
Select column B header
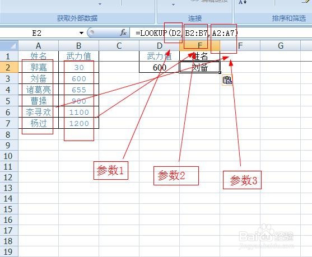click(x=79, y=46)
